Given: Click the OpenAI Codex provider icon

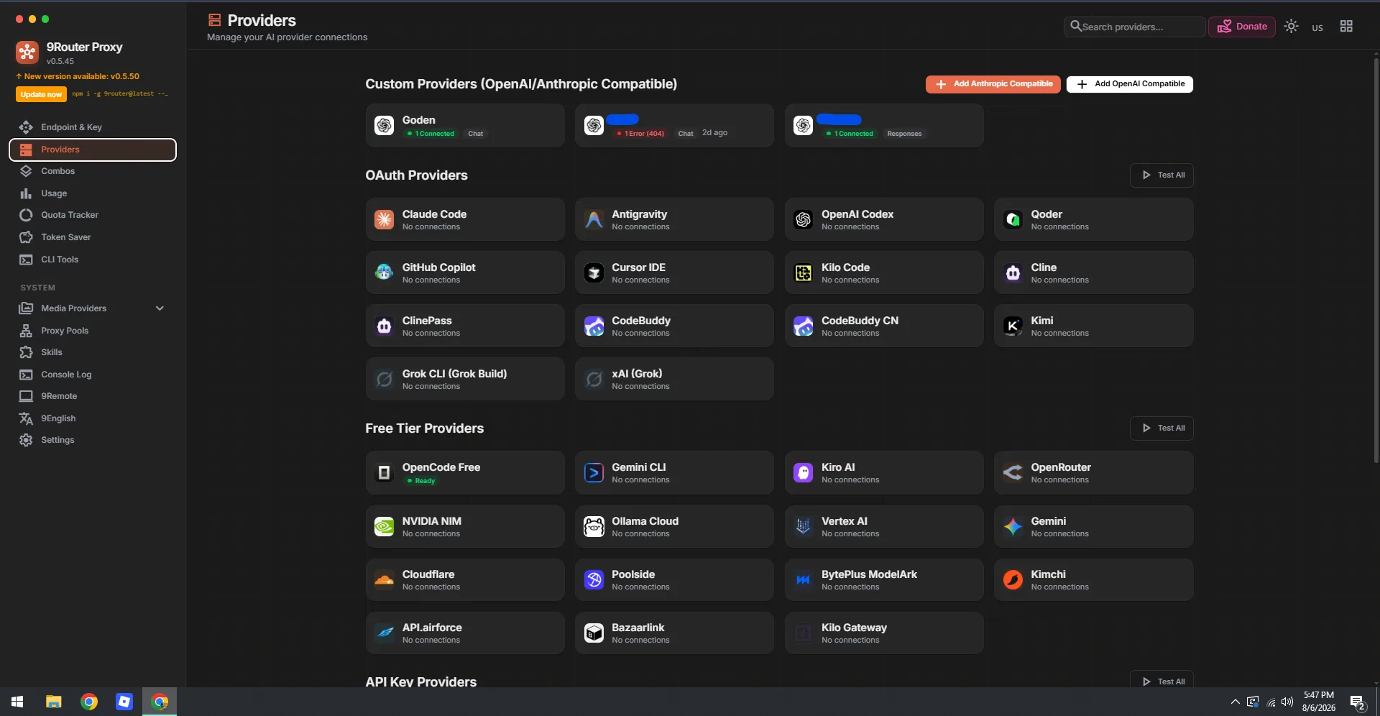Looking at the screenshot, I should click(803, 219).
